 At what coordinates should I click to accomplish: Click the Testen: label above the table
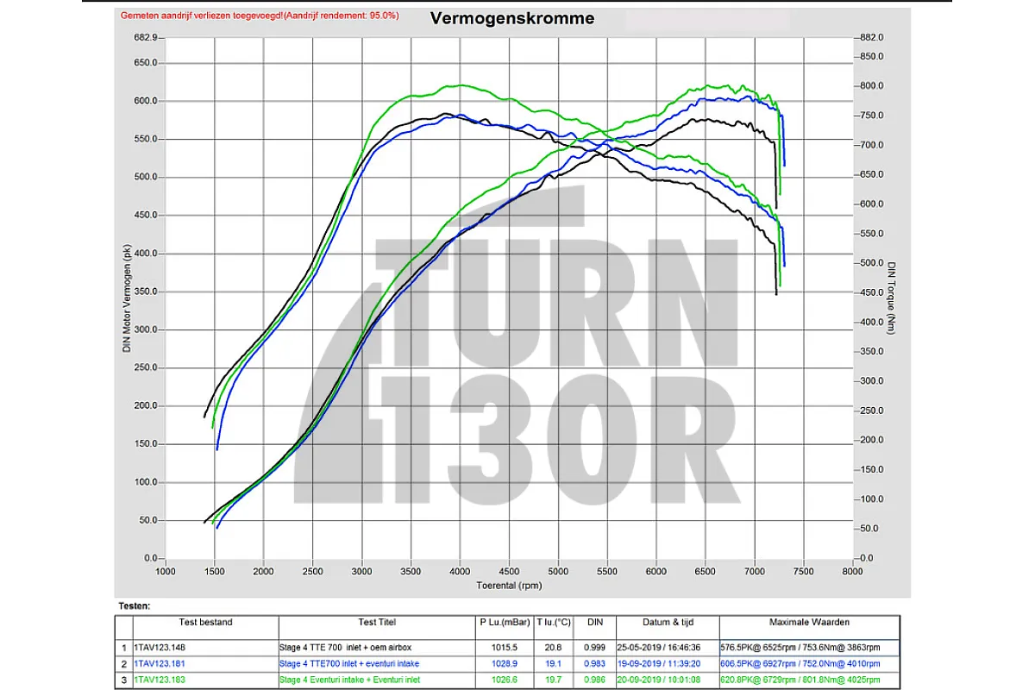pyautogui.click(x=135, y=606)
